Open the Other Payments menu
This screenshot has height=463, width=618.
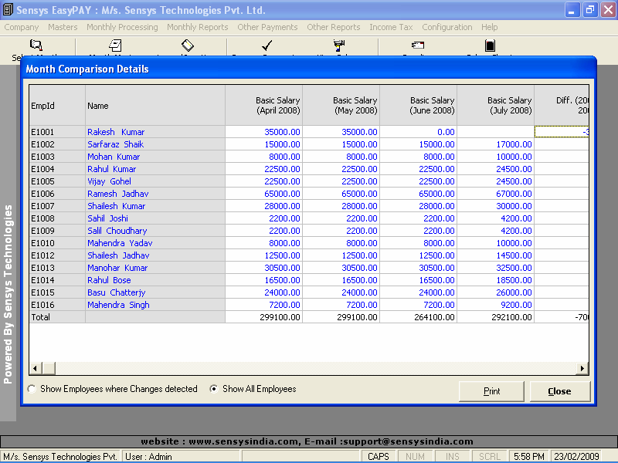point(267,27)
